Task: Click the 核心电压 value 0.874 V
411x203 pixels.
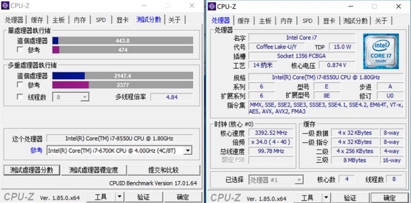Action: pyautogui.click(x=337, y=65)
